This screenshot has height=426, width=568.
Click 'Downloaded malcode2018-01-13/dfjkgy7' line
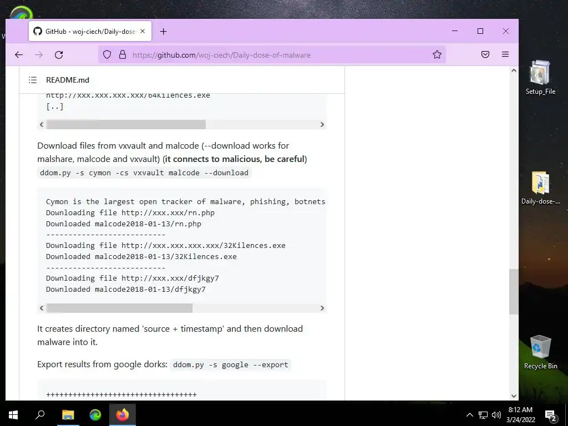126,289
